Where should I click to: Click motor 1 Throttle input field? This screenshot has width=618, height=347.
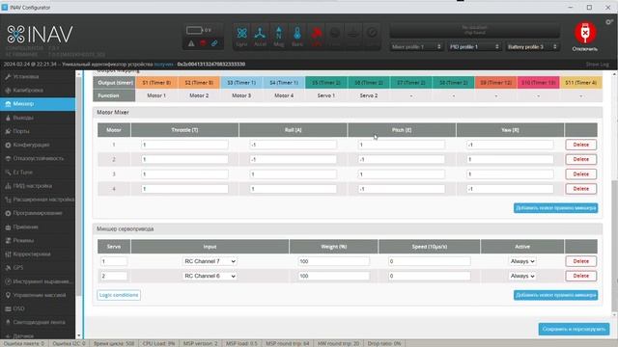pos(184,145)
